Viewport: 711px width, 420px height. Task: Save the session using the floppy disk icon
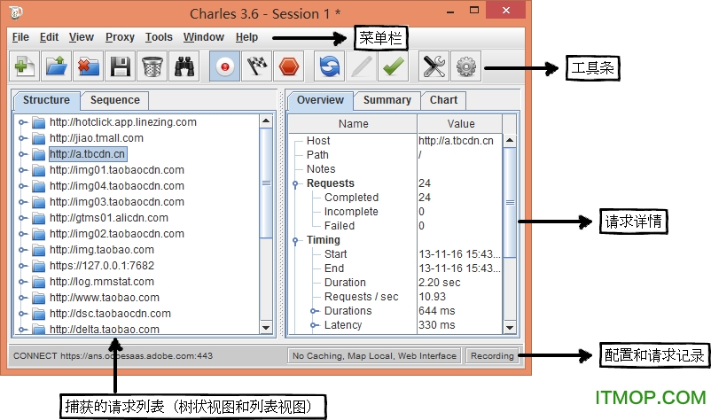coord(121,66)
